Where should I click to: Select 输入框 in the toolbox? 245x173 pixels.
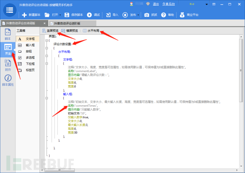[27, 45]
